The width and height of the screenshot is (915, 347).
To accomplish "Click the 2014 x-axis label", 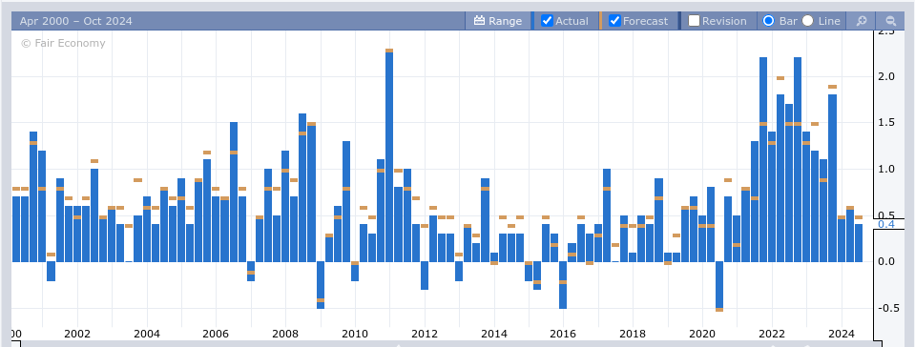I will [494, 335].
